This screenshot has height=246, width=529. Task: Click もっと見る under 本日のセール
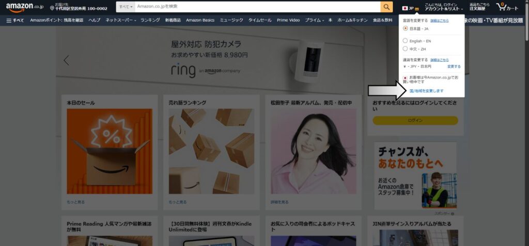tap(76, 202)
